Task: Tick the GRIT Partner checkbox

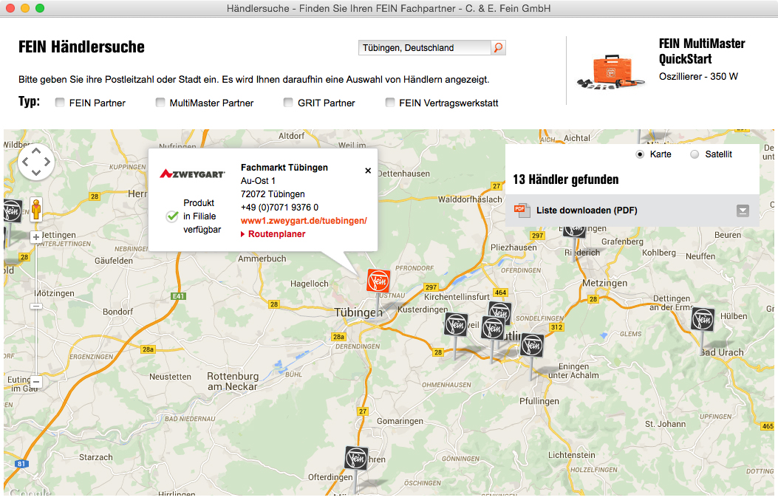Action: [288, 102]
